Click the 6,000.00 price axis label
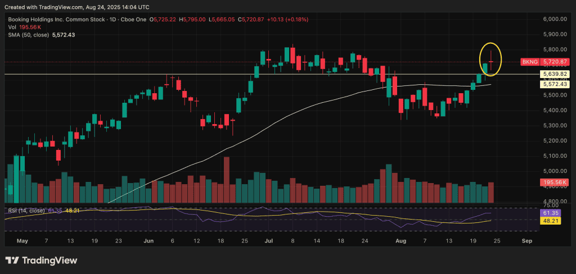The width and height of the screenshot is (576, 274). tap(555, 19)
